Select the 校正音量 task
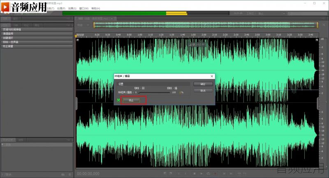This screenshot has width=329, height=178. point(37,46)
